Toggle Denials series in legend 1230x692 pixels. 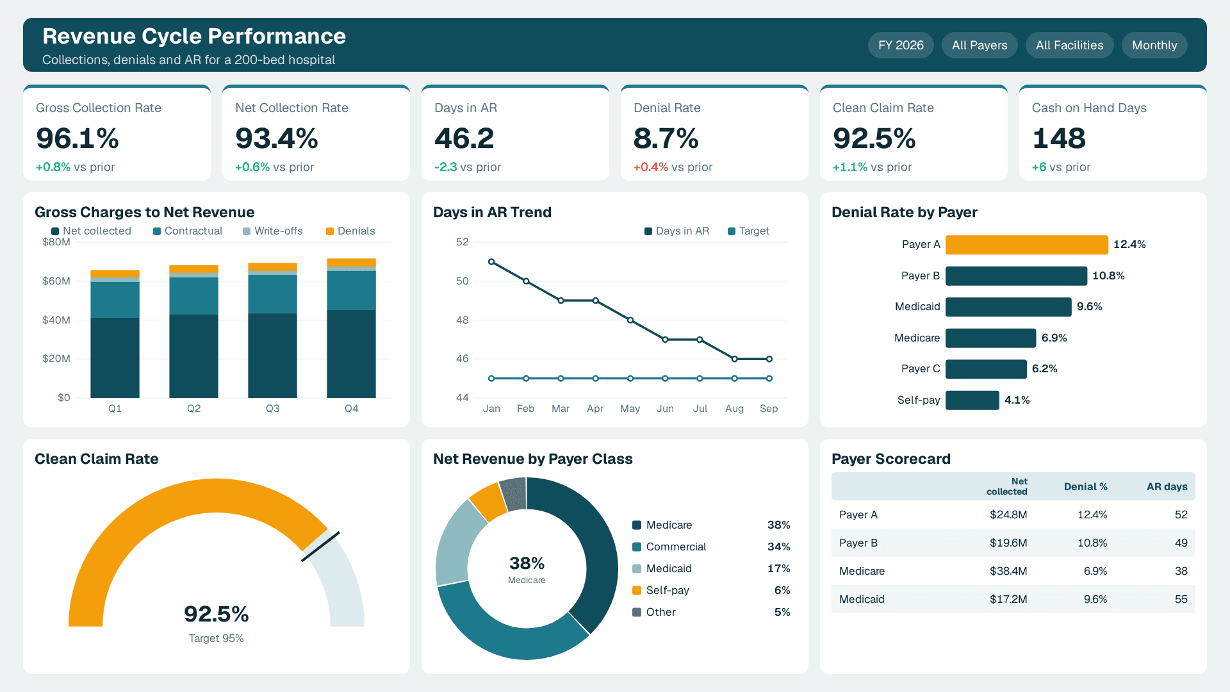pos(350,231)
